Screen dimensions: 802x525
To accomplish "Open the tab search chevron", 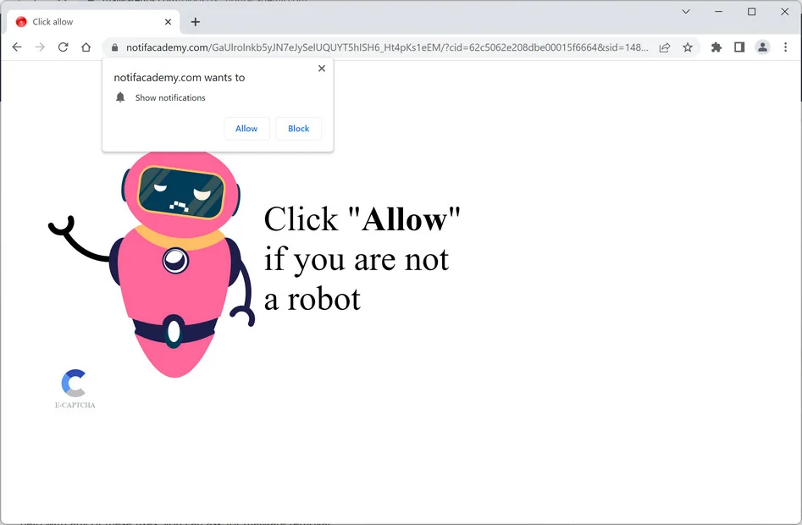I will 686,11.
